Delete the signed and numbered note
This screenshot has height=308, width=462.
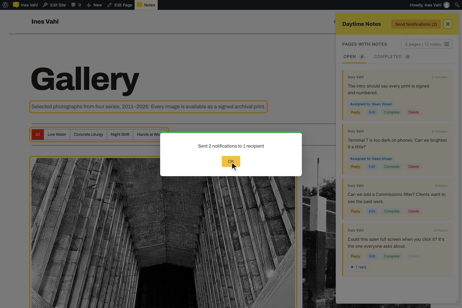coord(413,112)
